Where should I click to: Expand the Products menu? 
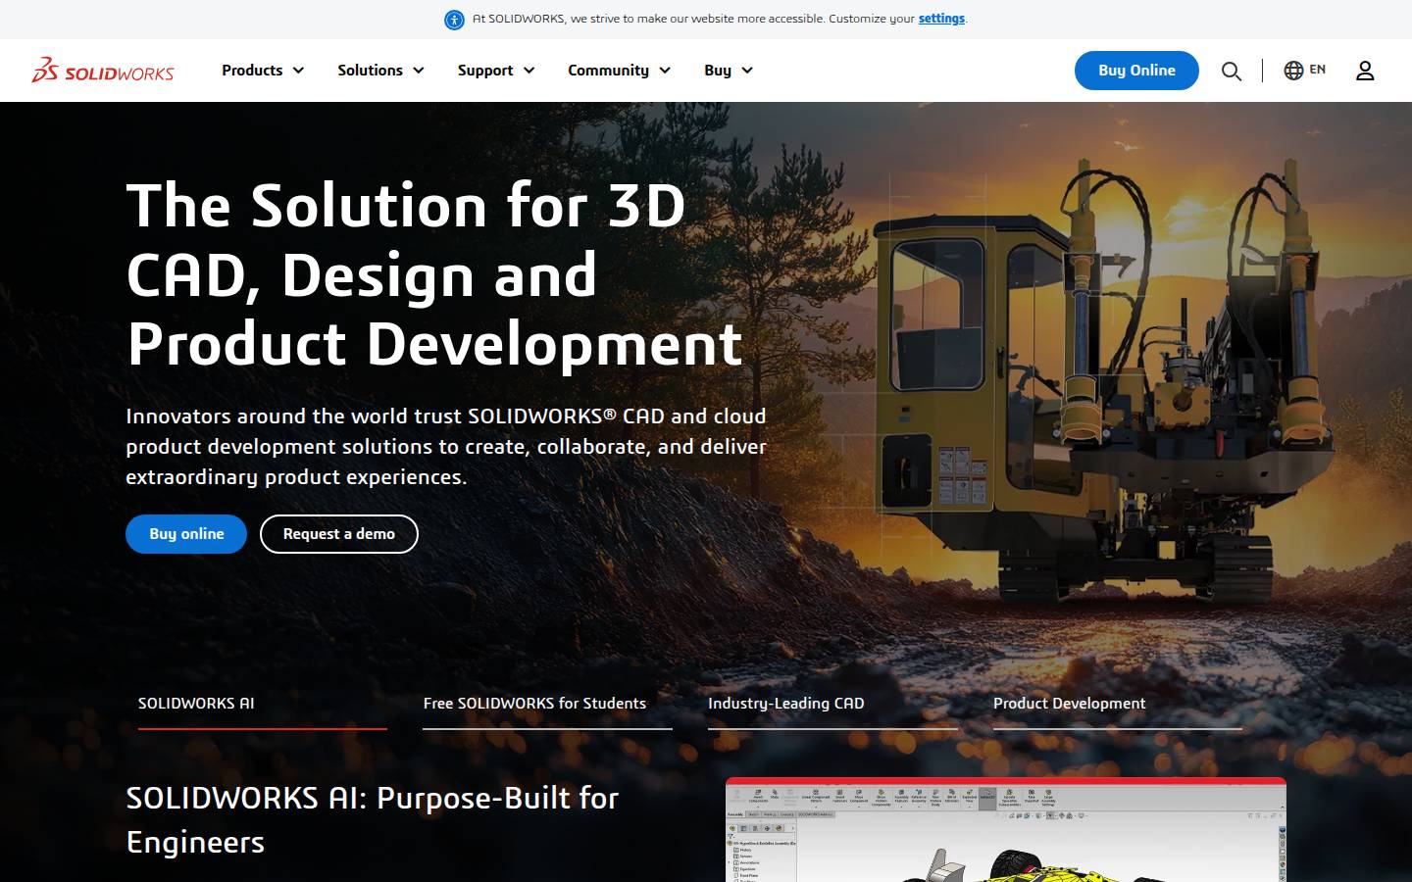tap(263, 71)
